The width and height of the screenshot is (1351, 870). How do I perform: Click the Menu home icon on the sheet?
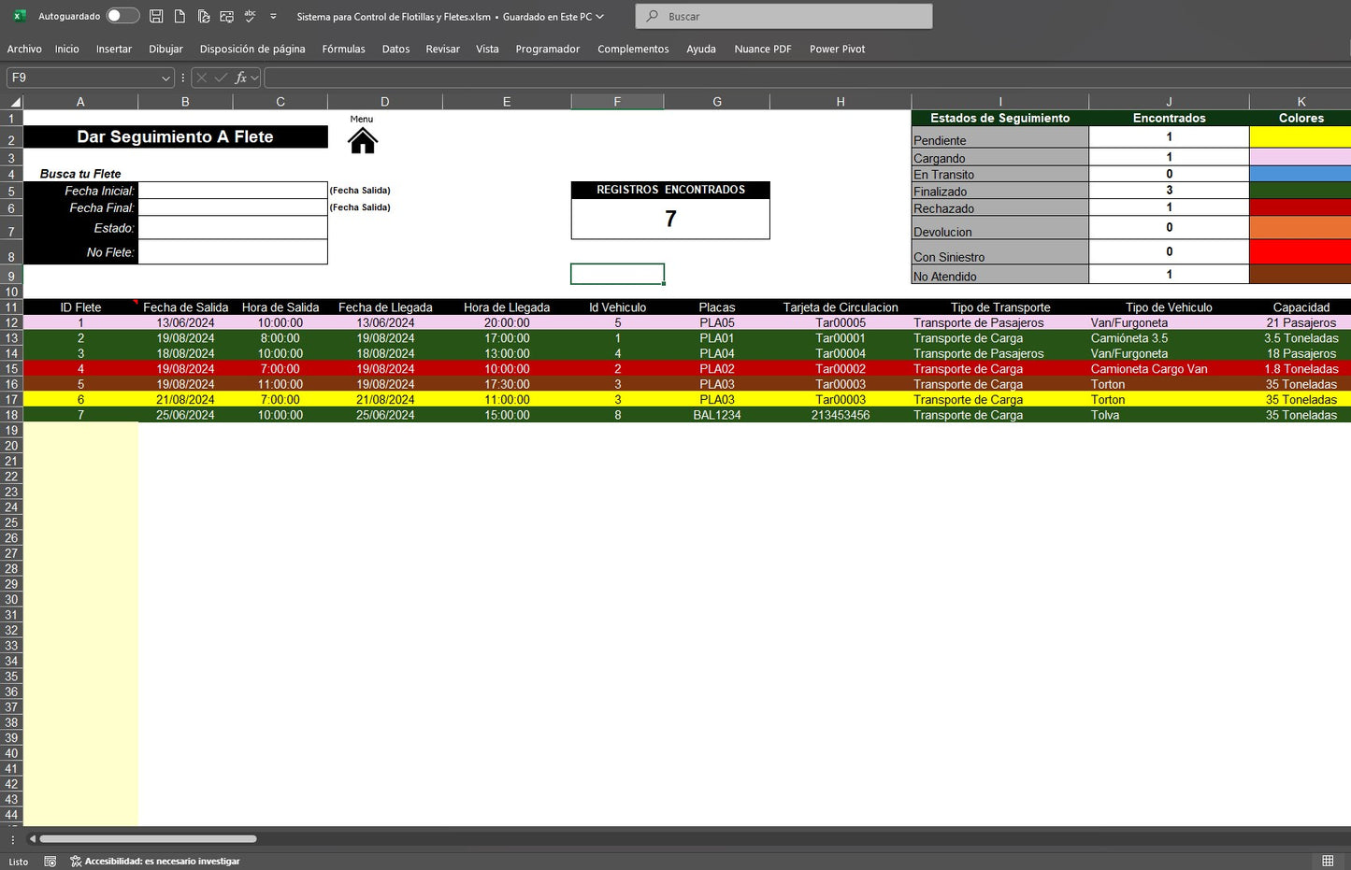[362, 141]
